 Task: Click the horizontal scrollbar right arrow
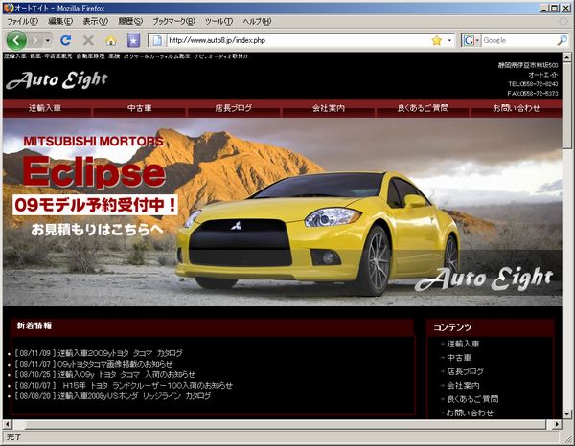[x=557, y=424]
